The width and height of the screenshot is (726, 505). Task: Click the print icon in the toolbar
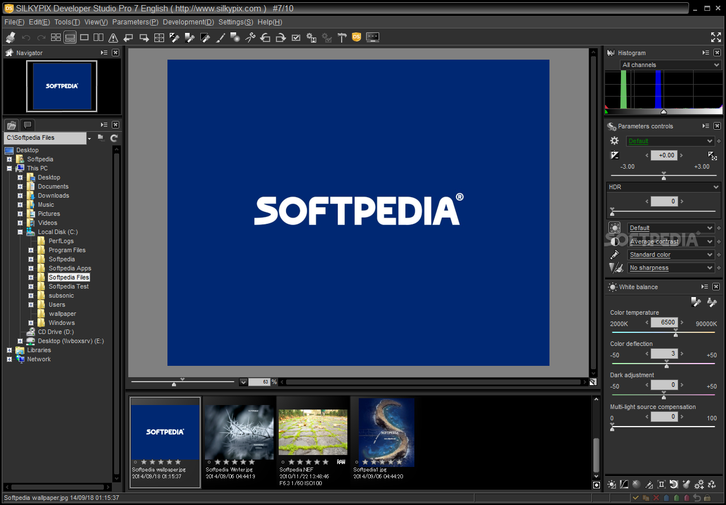point(10,37)
